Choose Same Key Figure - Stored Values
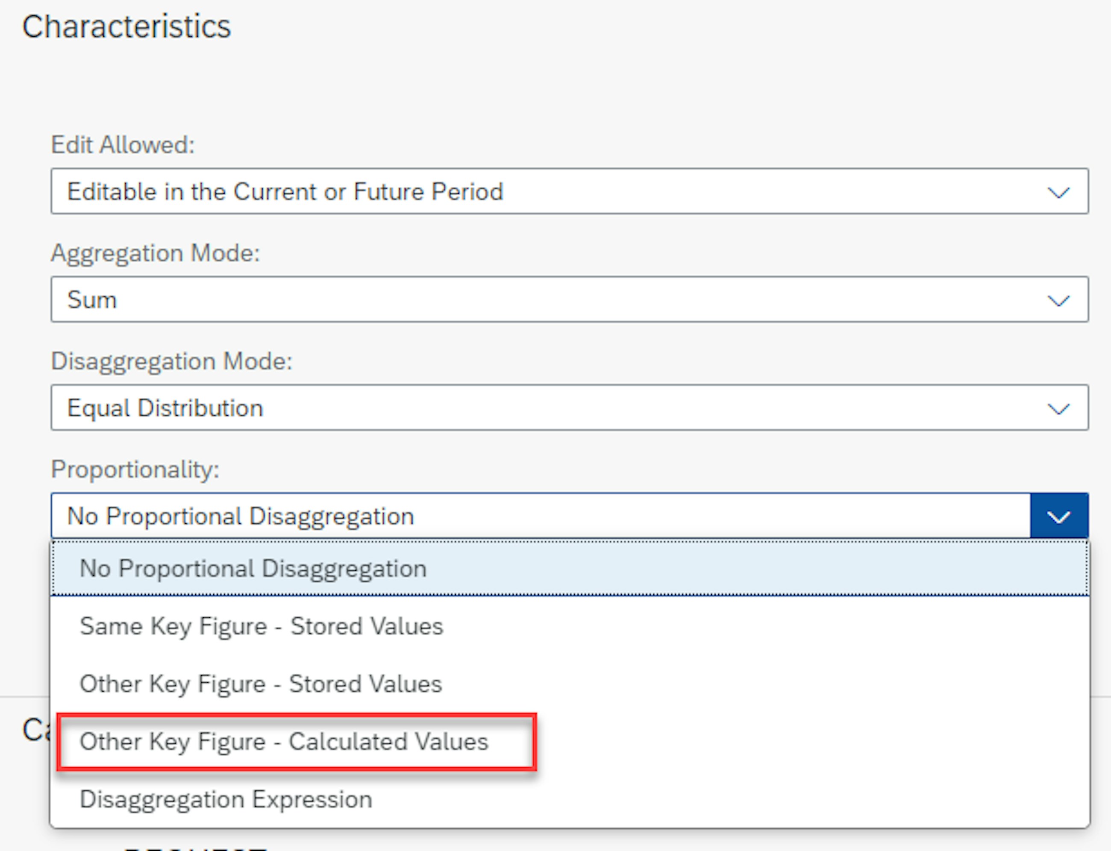The image size is (1111, 851). pos(261,625)
